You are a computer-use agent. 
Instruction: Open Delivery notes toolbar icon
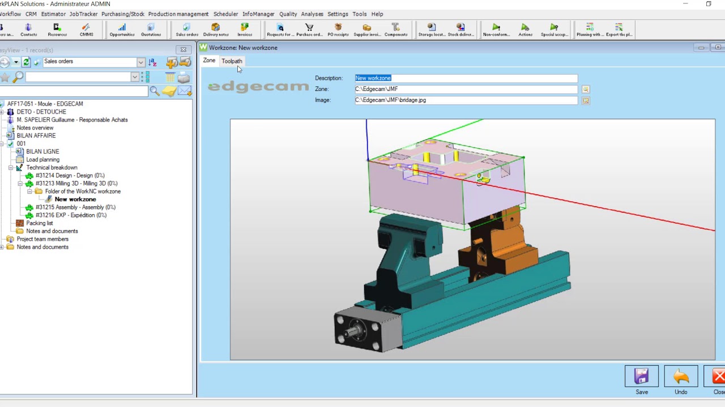tap(216, 30)
